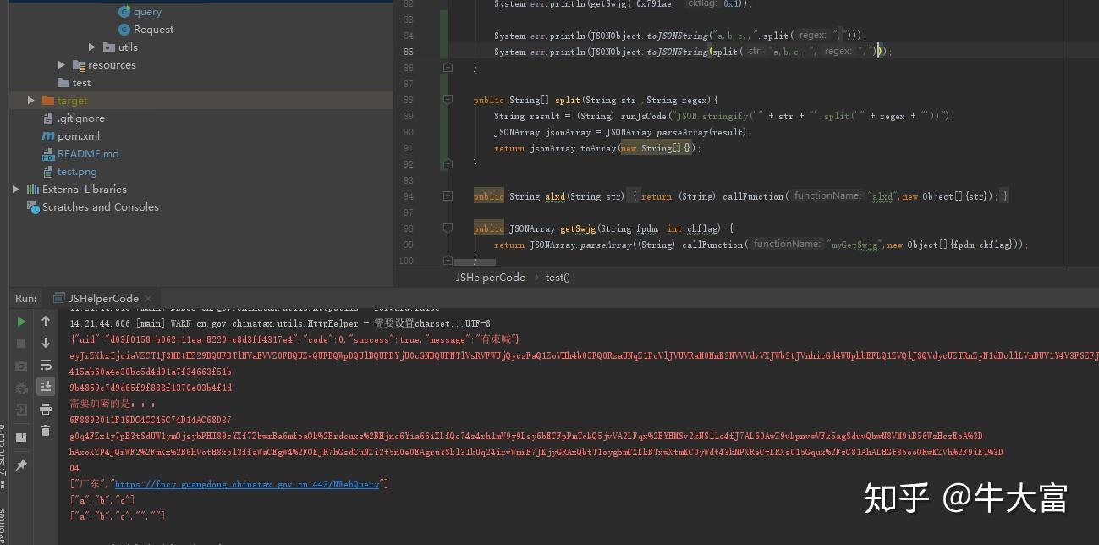Click 'return jsonArray.toArray' on line 91
This screenshot has width=1099, height=545.
tap(554, 148)
